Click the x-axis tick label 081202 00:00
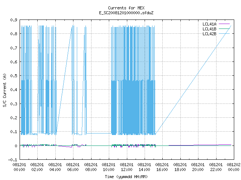The height and width of the screenshot is (180, 241). (233, 167)
